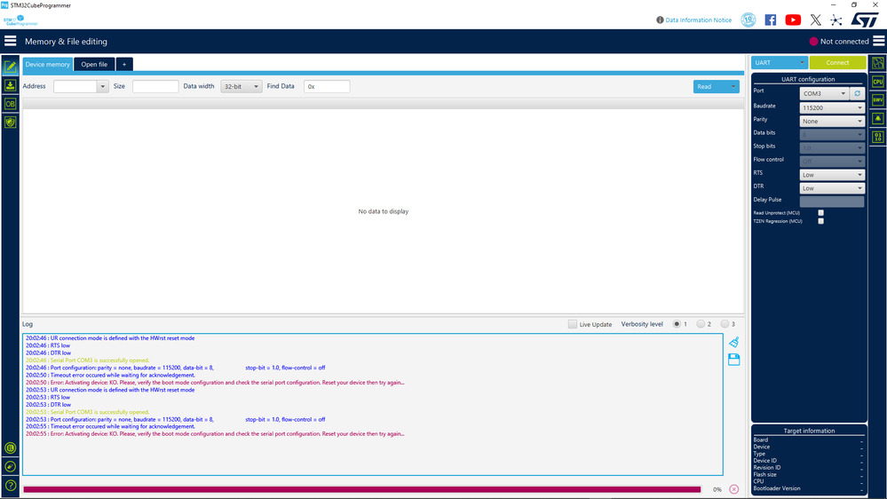887x499 pixels.
Task: Open the topmost right sidebar board icon
Action: [x=878, y=63]
